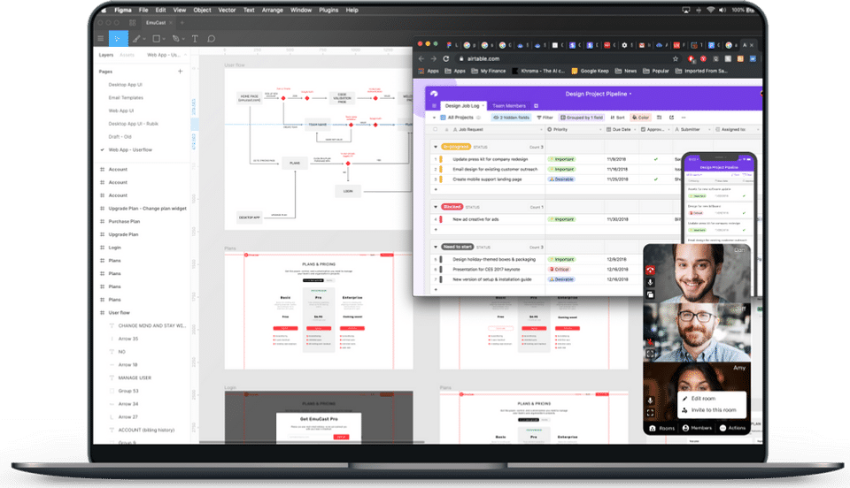Collapse the Blocked status group
Screen dimensions: 850x488
436,207
